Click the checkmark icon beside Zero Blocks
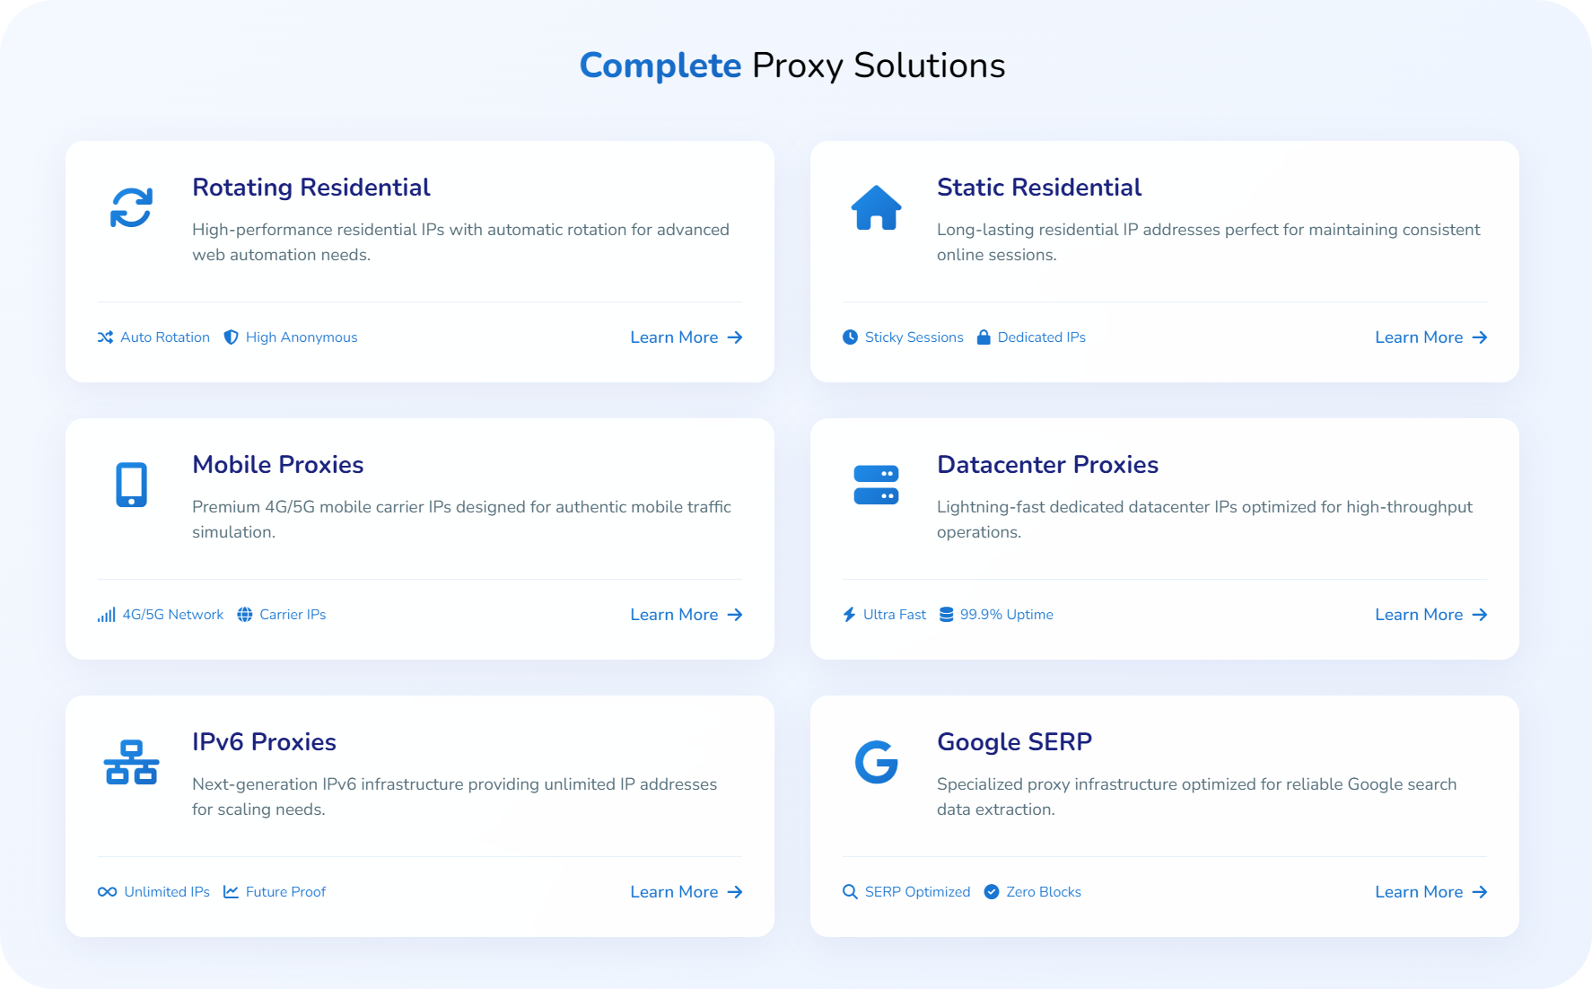The width and height of the screenshot is (1592, 989). pos(992,892)
